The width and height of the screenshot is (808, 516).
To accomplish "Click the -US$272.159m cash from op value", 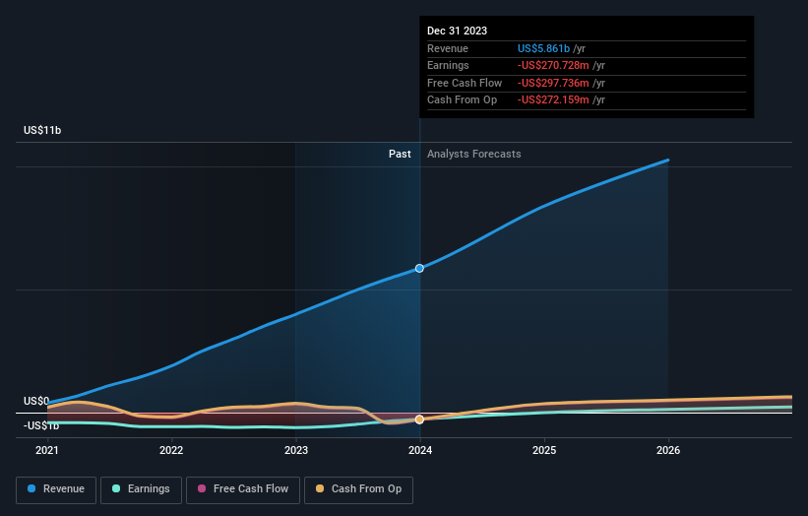I will click(x=553, y=100).
